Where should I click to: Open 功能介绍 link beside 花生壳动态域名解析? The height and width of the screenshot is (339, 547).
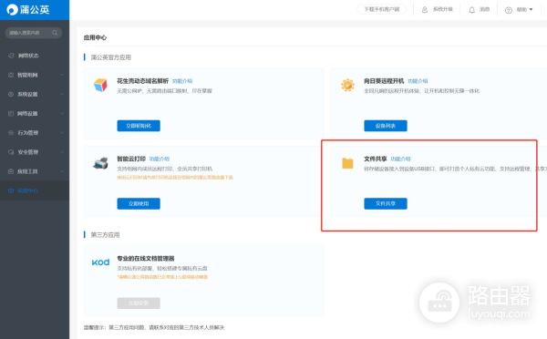[x=182, y=81]
